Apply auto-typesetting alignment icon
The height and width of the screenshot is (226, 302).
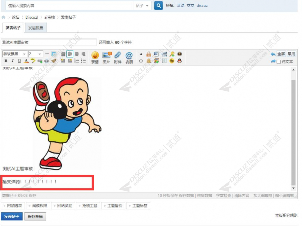pos(63,54)
